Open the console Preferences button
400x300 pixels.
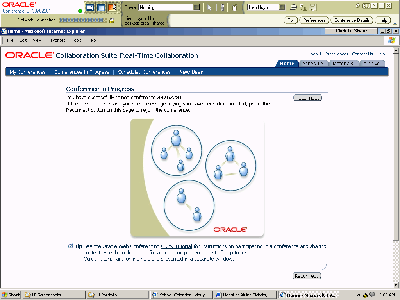tap(314, 20)
